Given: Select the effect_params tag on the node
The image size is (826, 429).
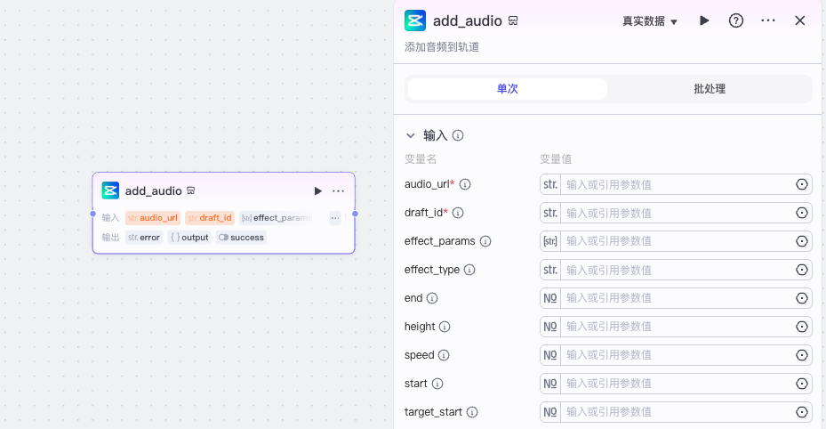Looking at the screenshot, I should point(277,218).
